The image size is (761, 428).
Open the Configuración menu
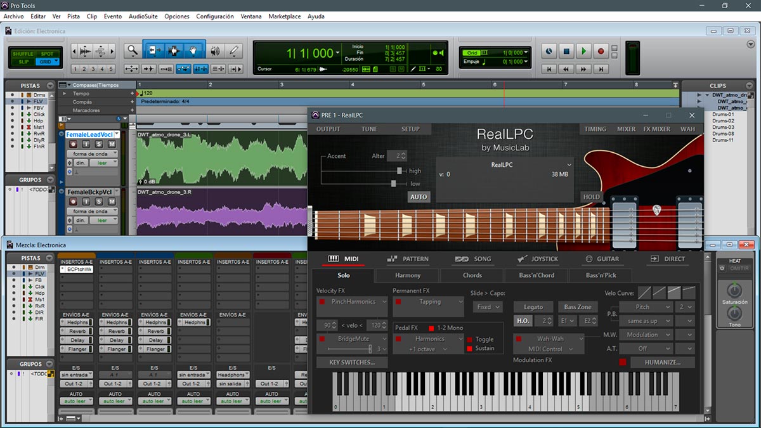[215, 16]
